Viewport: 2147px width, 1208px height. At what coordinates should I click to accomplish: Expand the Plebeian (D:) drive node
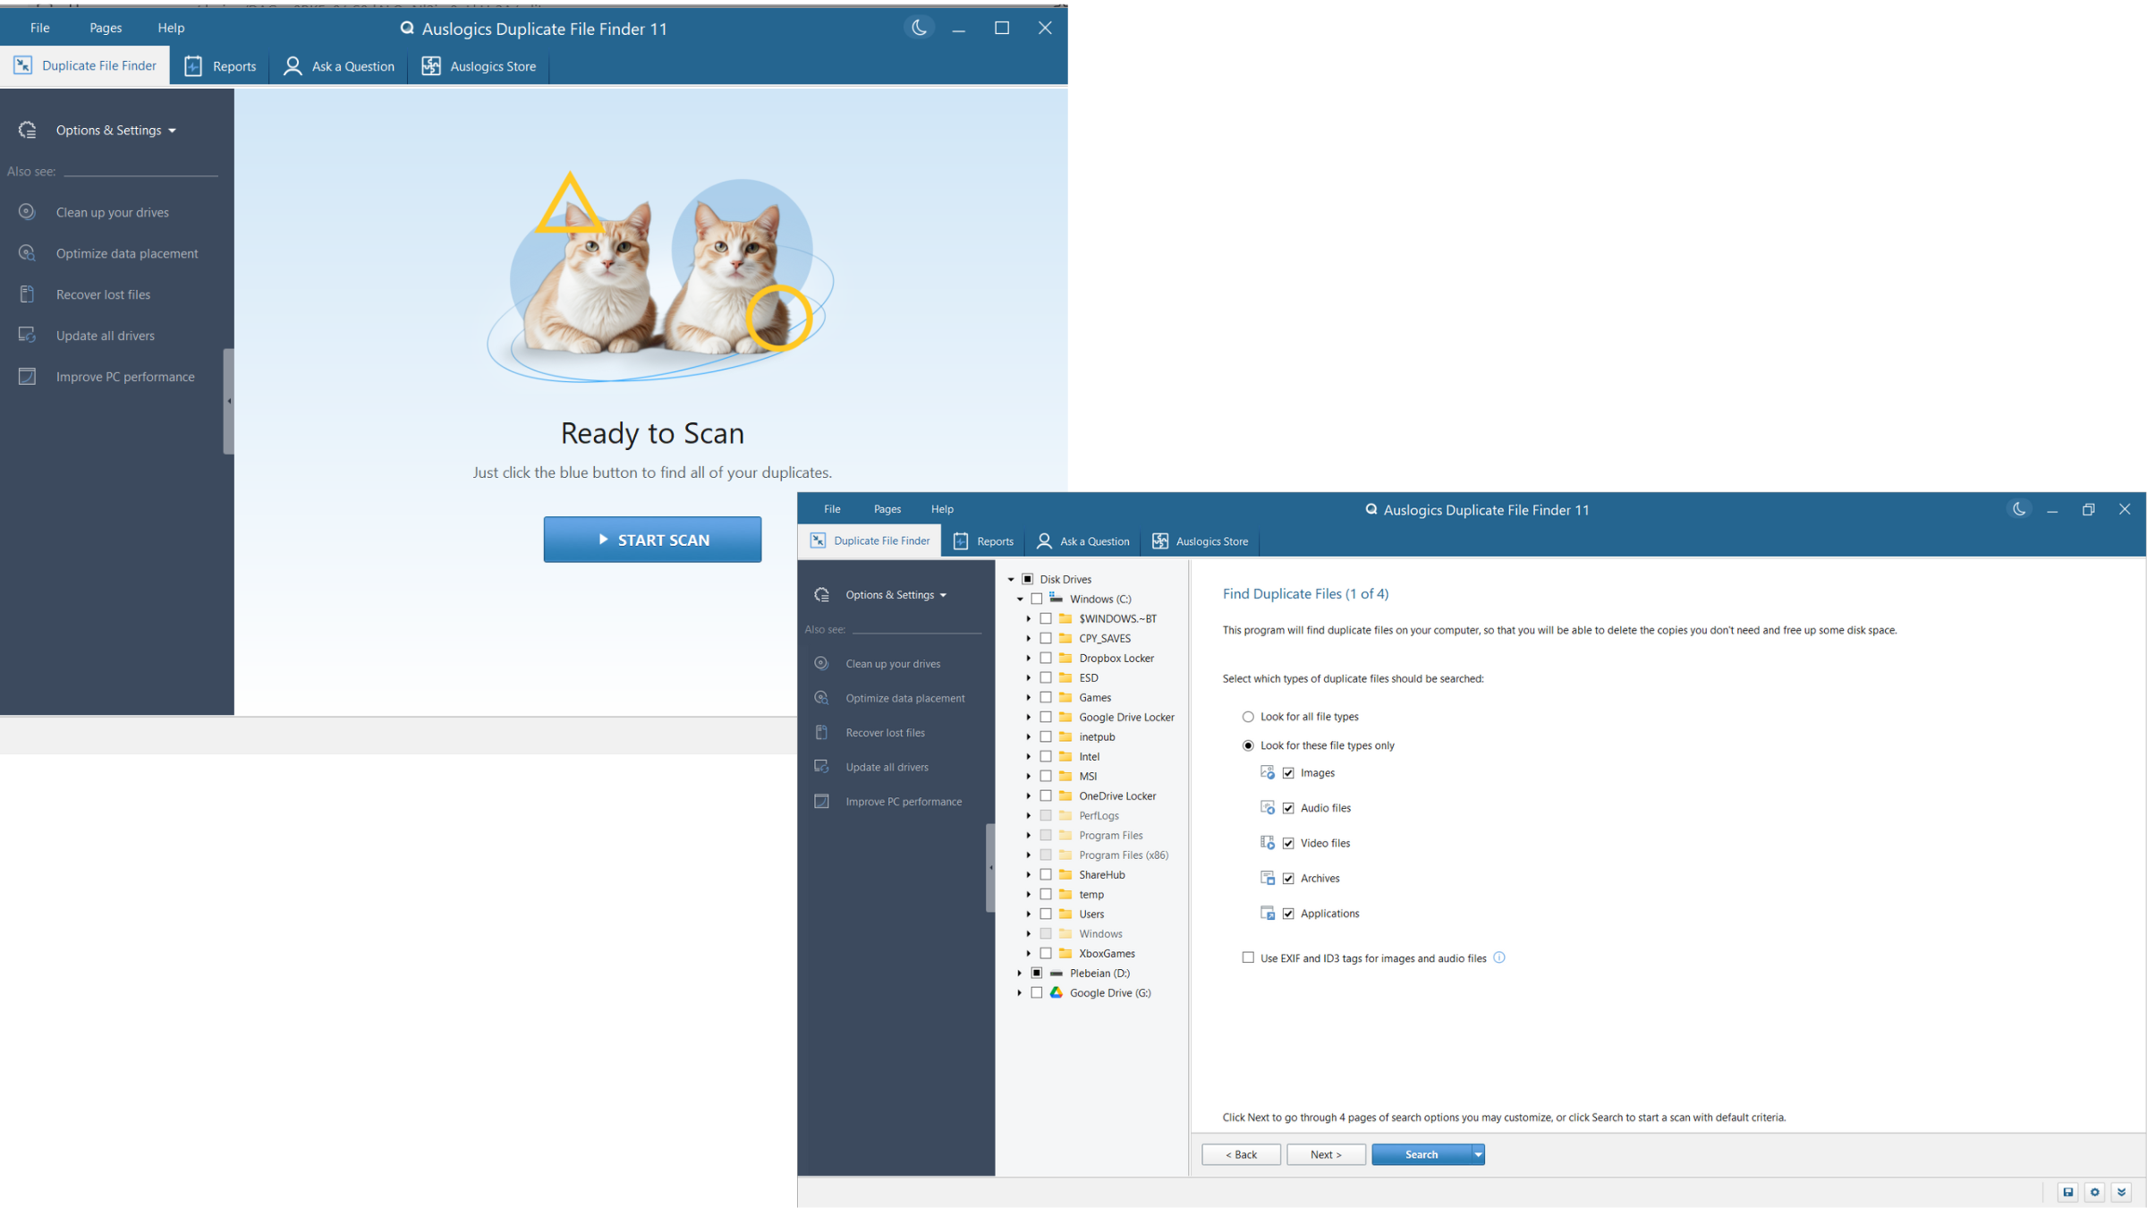point(1019,973)
